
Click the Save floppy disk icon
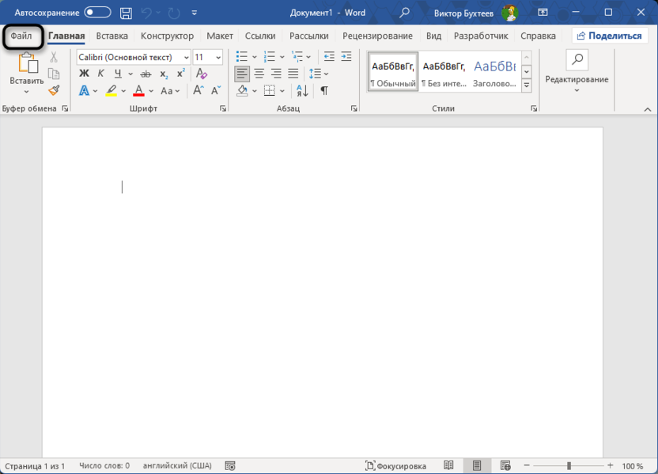click(x=126, y=13)
